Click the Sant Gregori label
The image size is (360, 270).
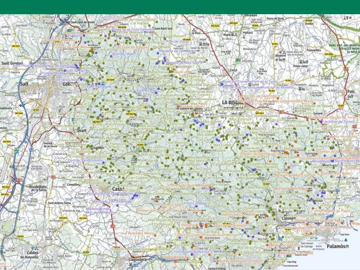[x=12, y=63]
